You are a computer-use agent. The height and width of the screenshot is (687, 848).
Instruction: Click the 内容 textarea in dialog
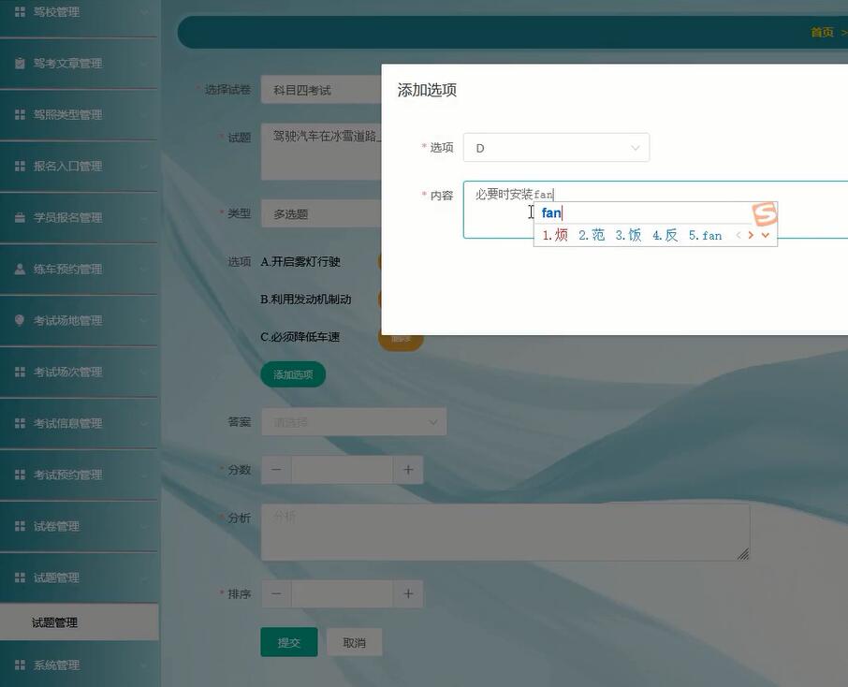pos(655,210)
